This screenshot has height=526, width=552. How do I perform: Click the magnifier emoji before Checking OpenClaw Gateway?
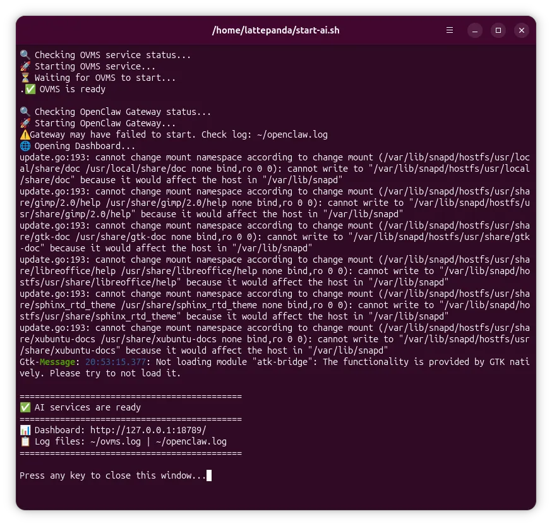25,112
